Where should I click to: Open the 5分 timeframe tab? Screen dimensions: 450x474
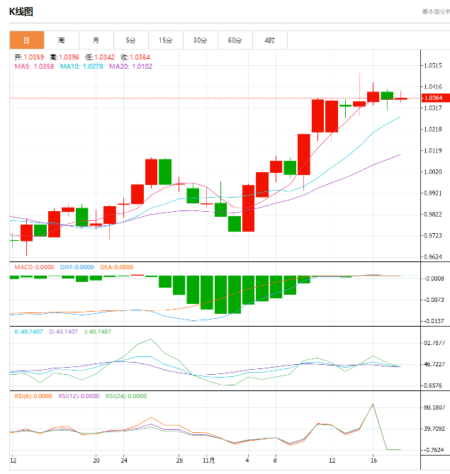click(131, 40)
